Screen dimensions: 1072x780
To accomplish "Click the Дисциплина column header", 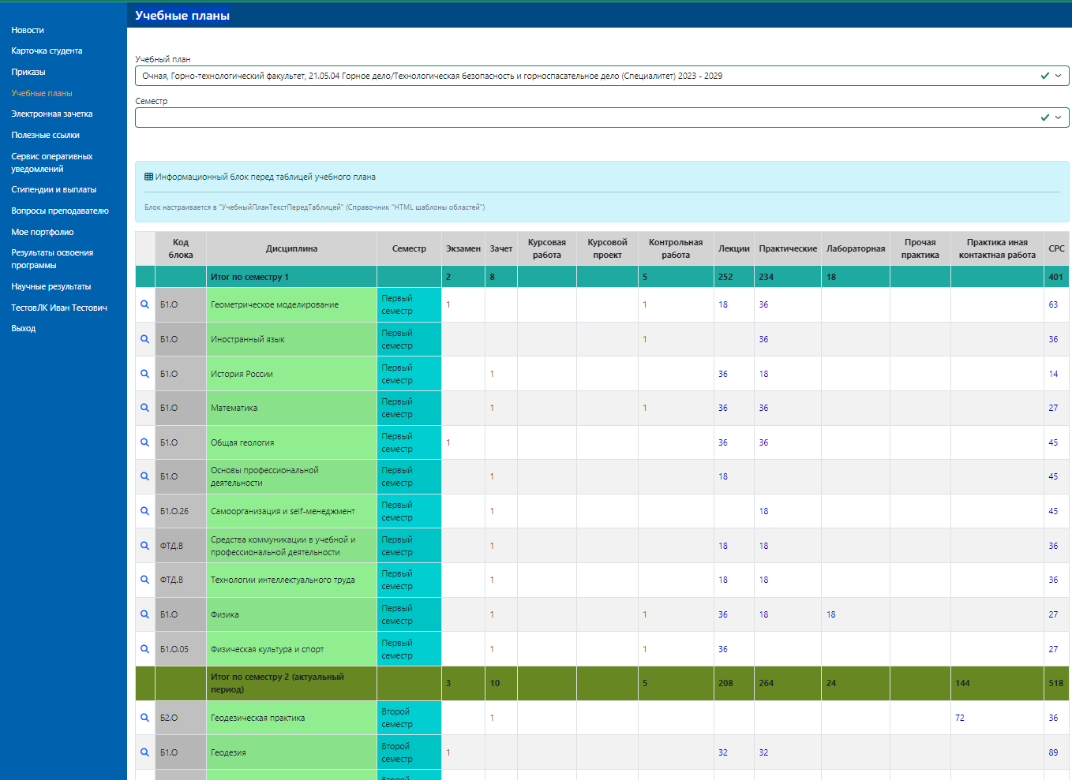I will point(291,248).
